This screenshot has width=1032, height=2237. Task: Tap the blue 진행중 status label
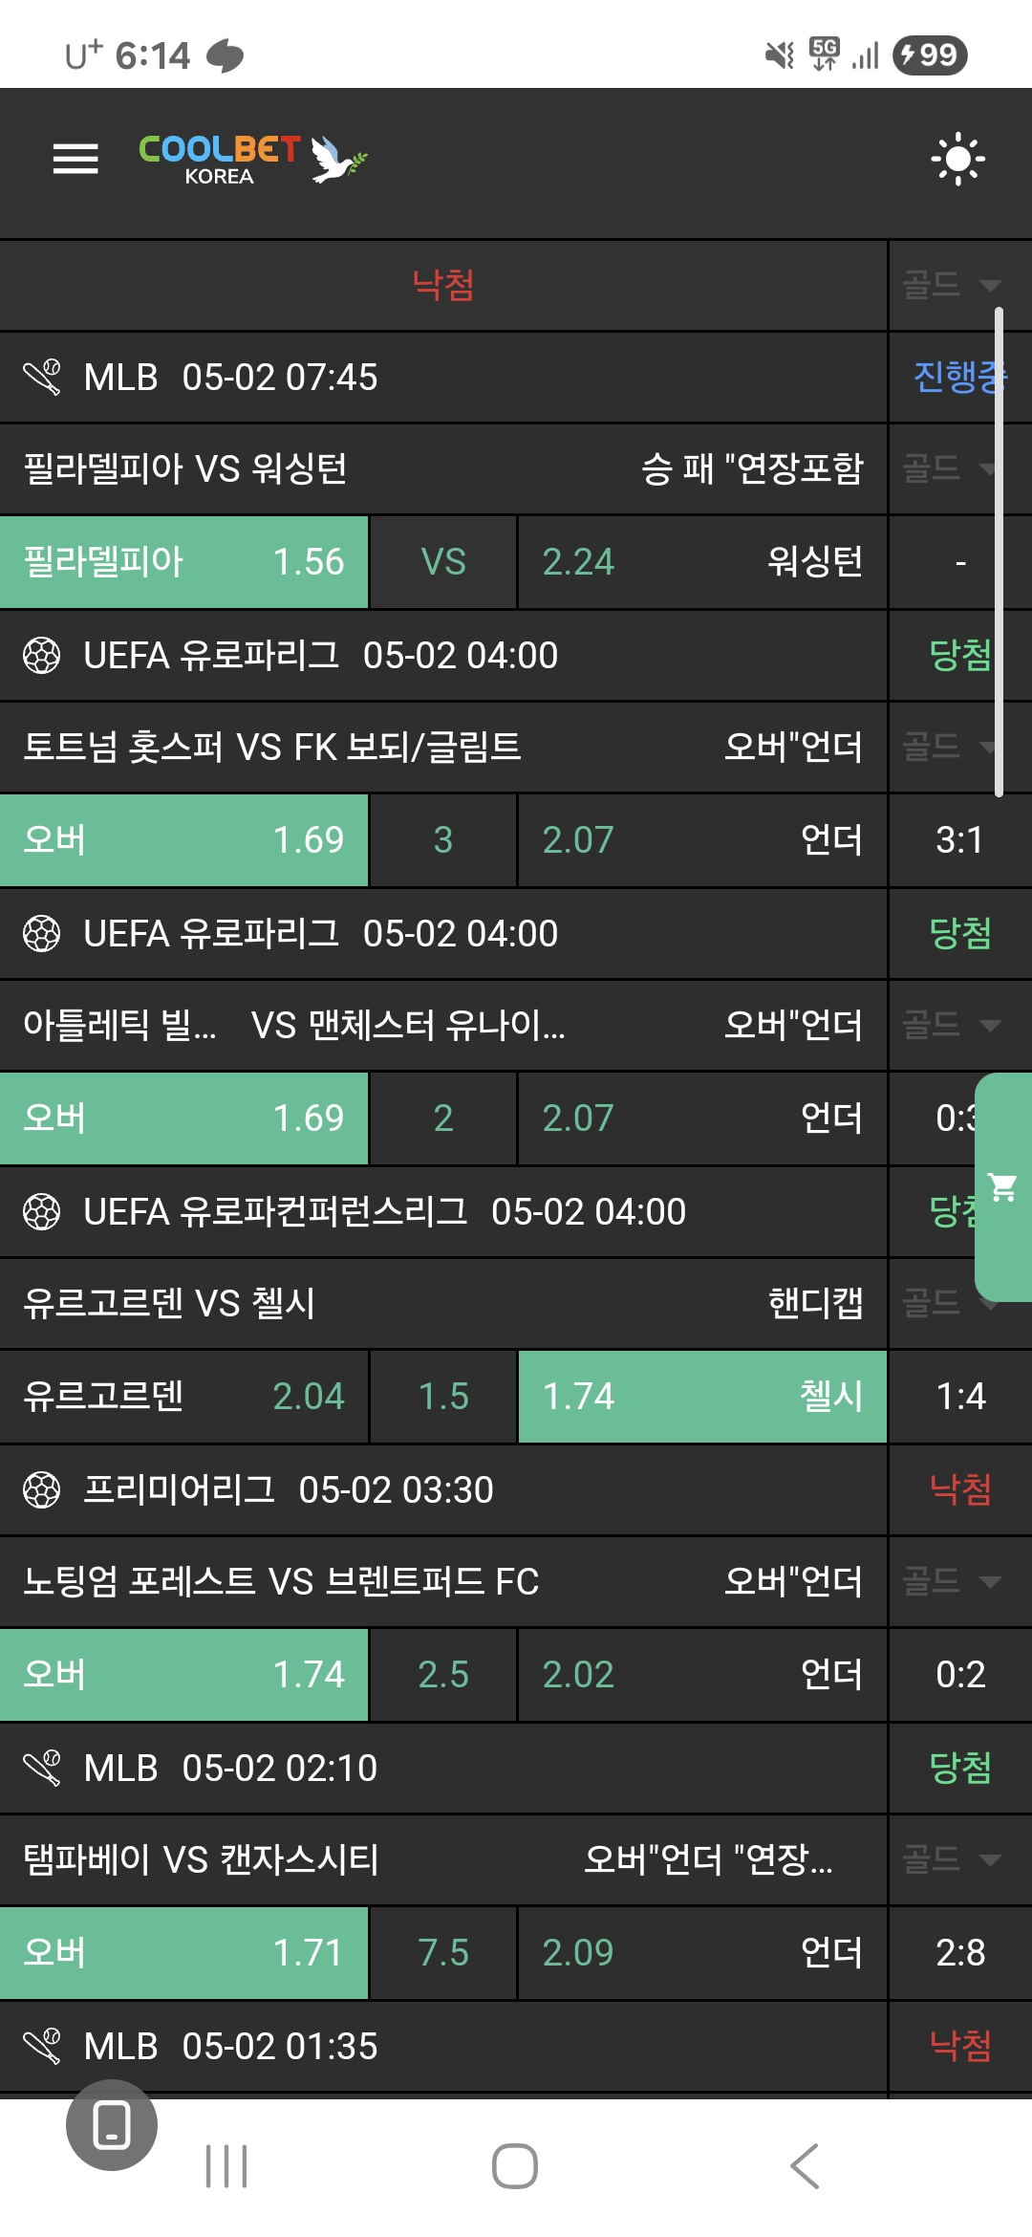click(954, 377)
